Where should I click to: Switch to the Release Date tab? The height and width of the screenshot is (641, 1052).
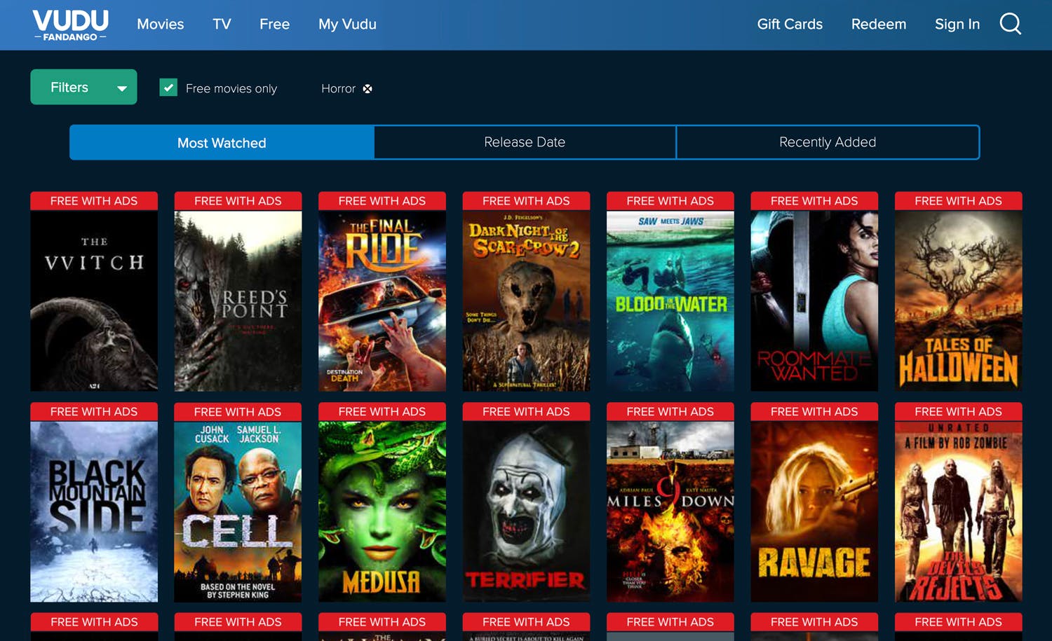524,142
